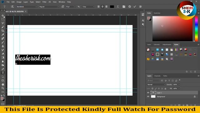200x113 pixels.
Task: Set center align text
Action: click(102, 7)
